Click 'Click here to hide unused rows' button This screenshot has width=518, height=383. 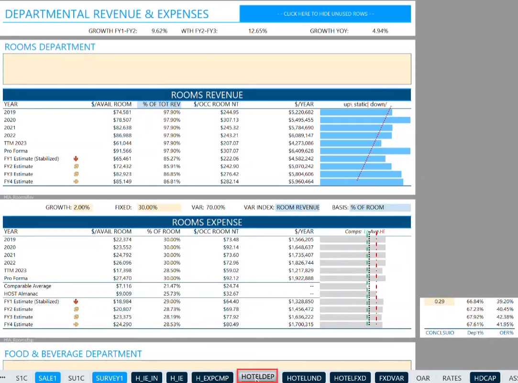tap(325, 14)
